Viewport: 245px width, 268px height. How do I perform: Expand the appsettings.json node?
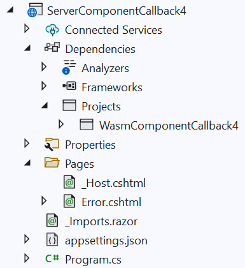(x=27, y=239)
